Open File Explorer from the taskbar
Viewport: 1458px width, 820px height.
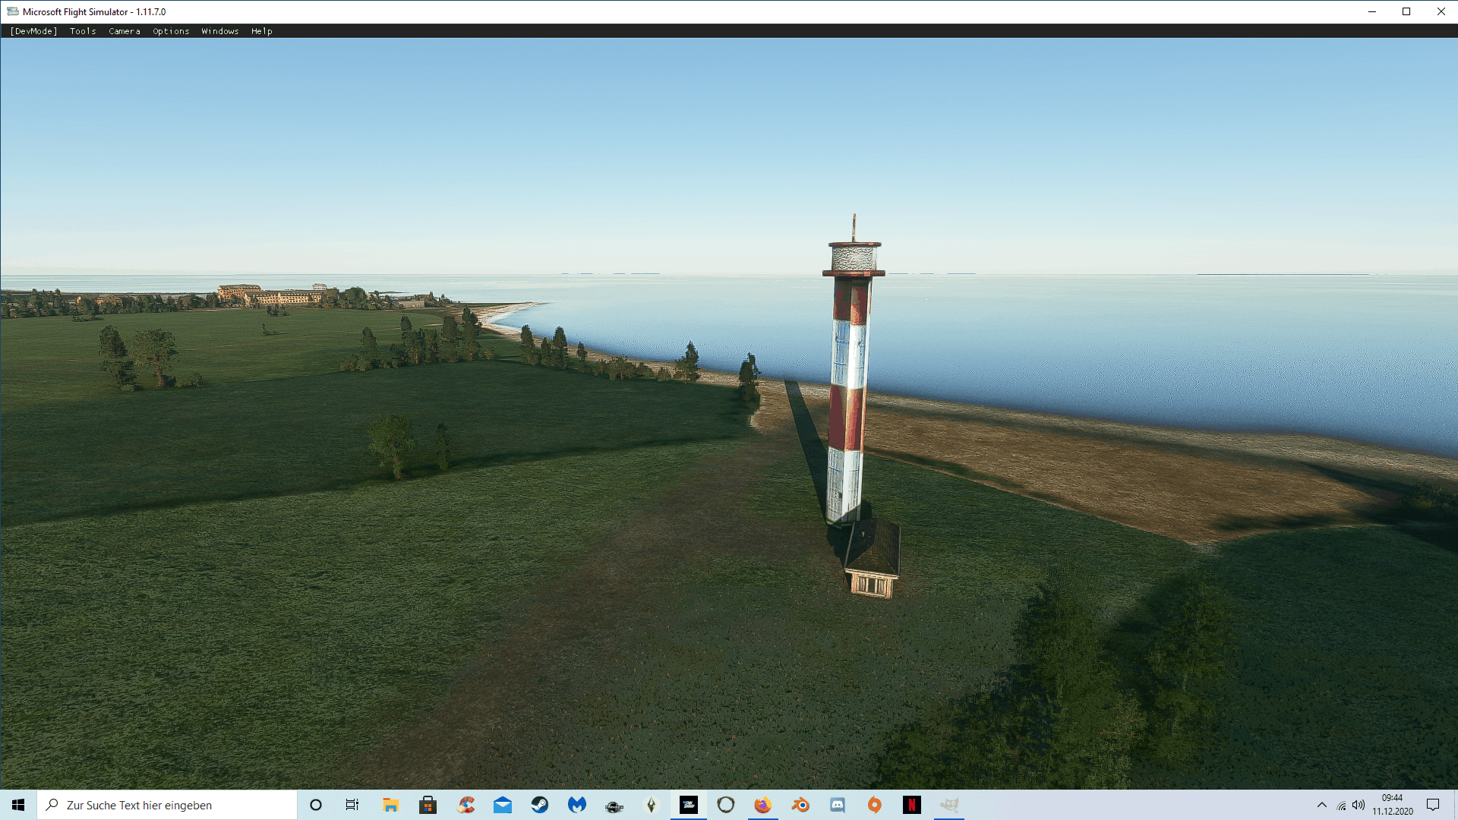[391, 805]
